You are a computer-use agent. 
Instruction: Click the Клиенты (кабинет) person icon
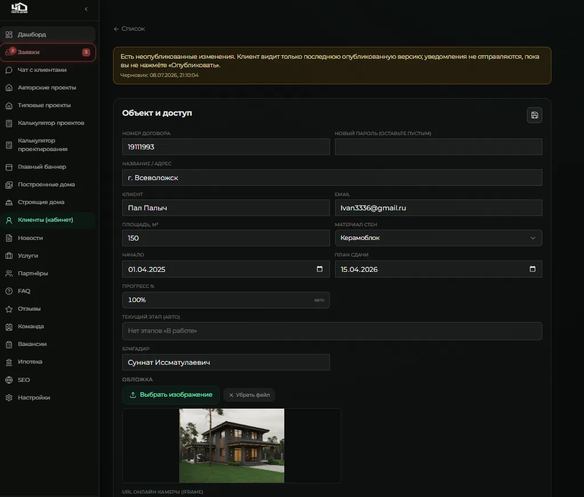[9, 220]
